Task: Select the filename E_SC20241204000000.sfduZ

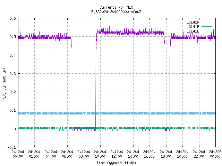Action: [116, 12]
